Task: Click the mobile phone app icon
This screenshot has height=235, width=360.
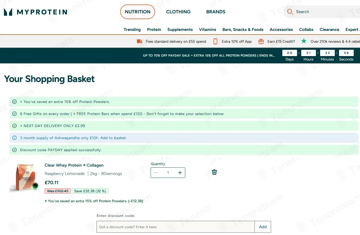Action: [x=215, y=41]
